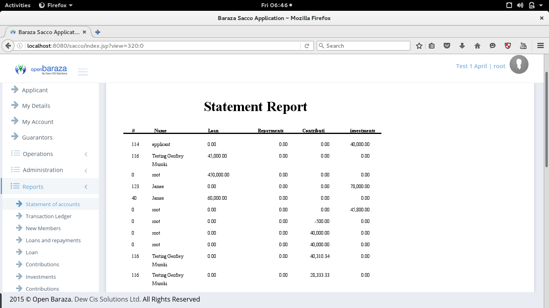Open the Firefox hamburger menu
Image resolution: width=549 pixels, height=308 pixels.
pos(540,46)
